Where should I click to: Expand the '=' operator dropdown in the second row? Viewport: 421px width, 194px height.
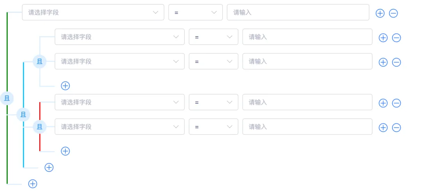click(x=213, y=37)
